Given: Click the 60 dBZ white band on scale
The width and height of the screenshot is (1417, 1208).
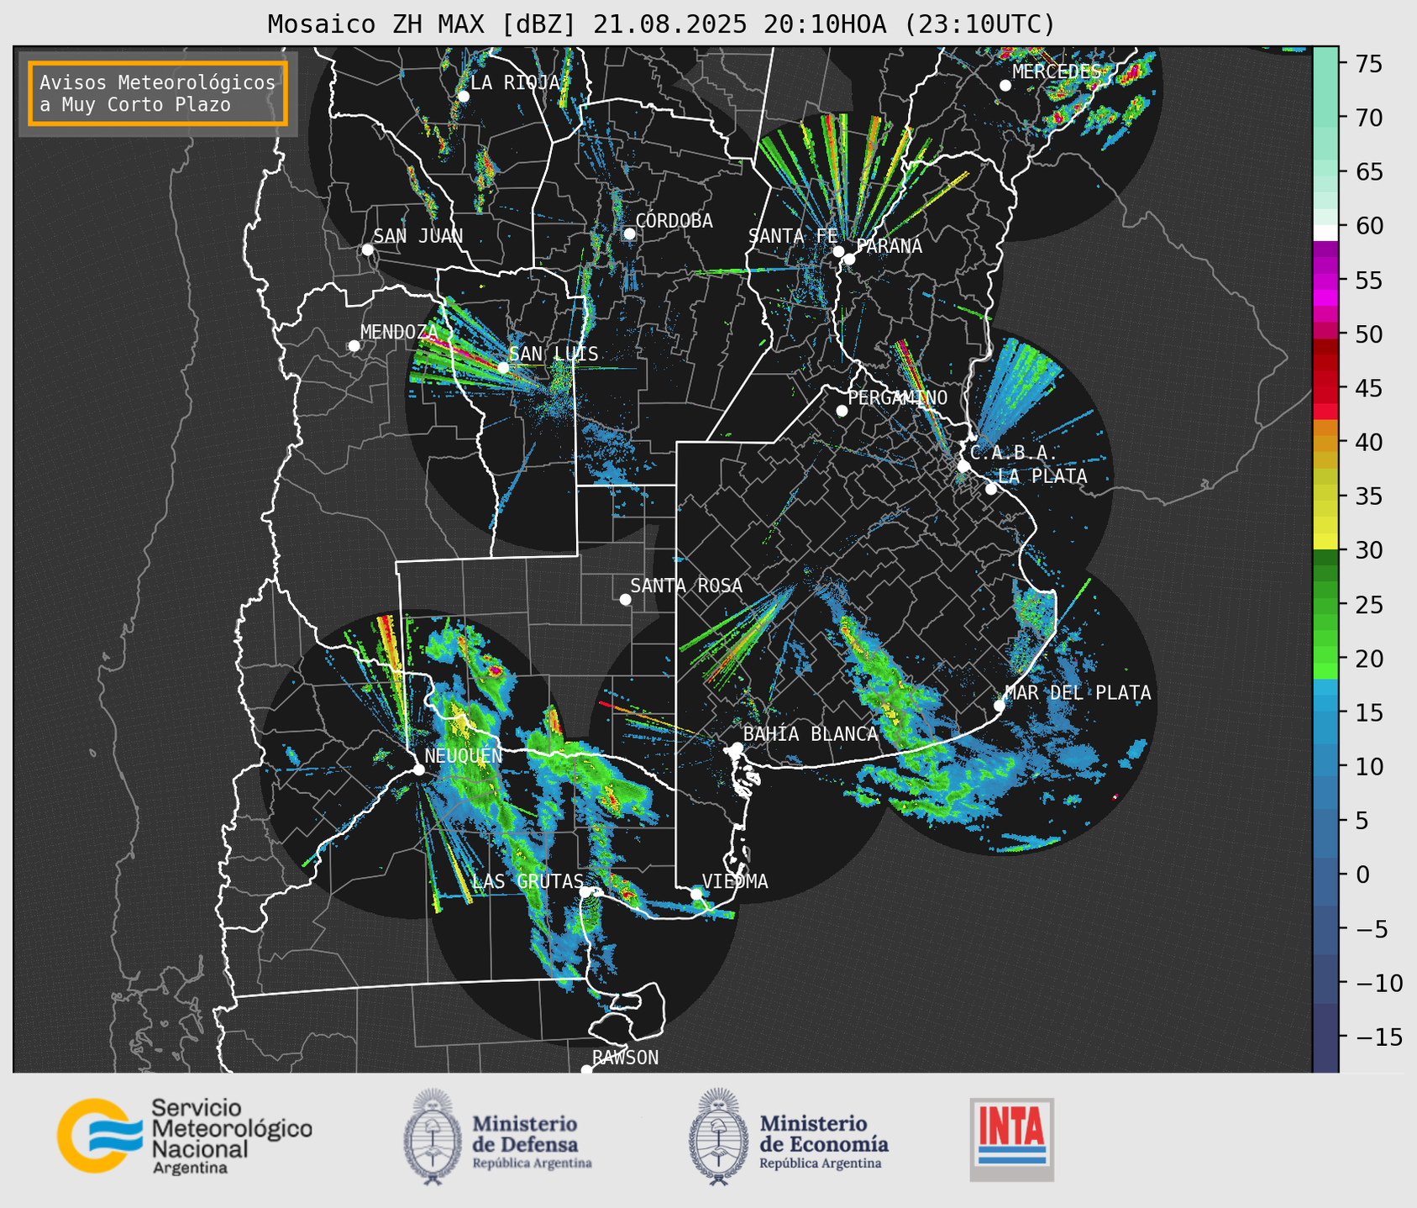Looking at the screenshot, I should (1325, 233).
